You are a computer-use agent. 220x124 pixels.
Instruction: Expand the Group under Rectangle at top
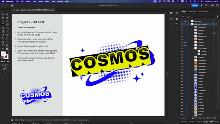tap(192, 30)
